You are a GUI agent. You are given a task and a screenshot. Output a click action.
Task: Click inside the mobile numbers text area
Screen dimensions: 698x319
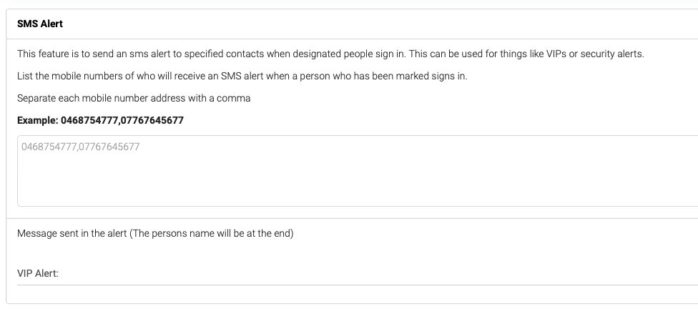tap(358, 171)
